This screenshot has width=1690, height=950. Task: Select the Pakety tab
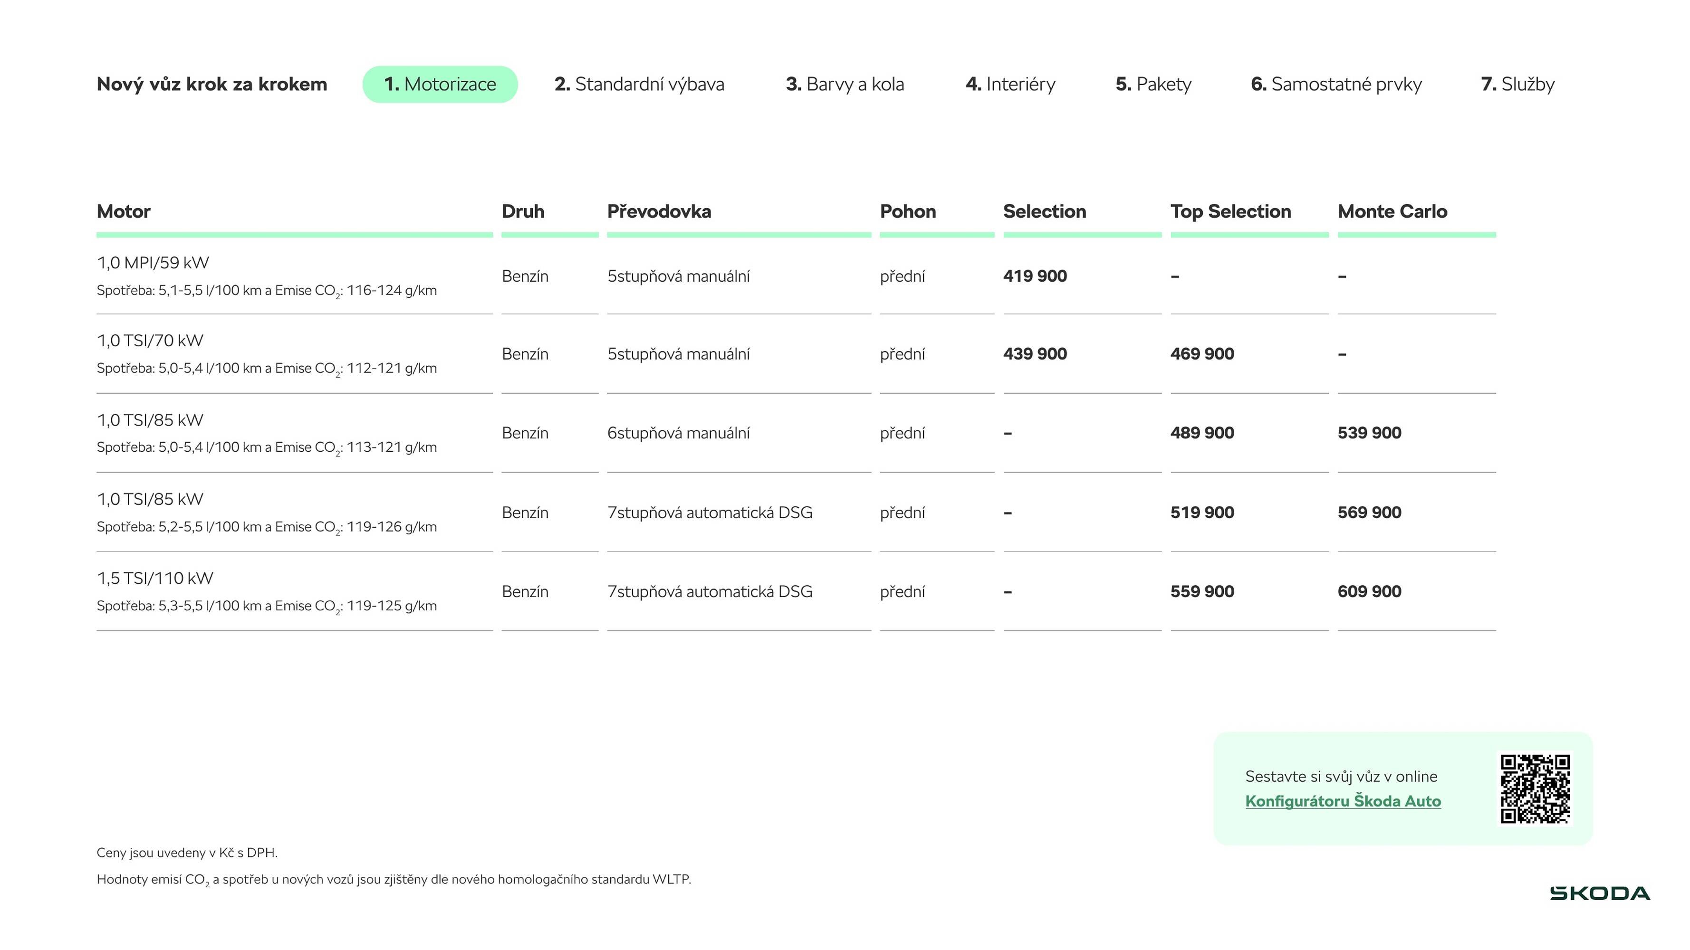pos(1153,84)
